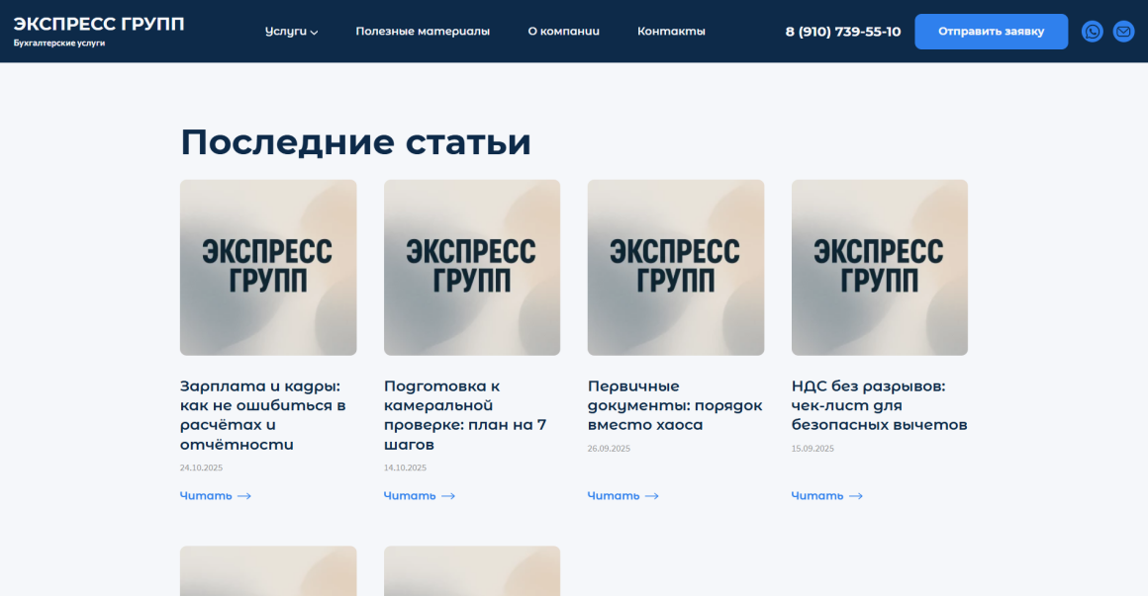Open thumbnail of НДС без разрывов article
Screen dimensions: 1148x596
click(880, 267)
